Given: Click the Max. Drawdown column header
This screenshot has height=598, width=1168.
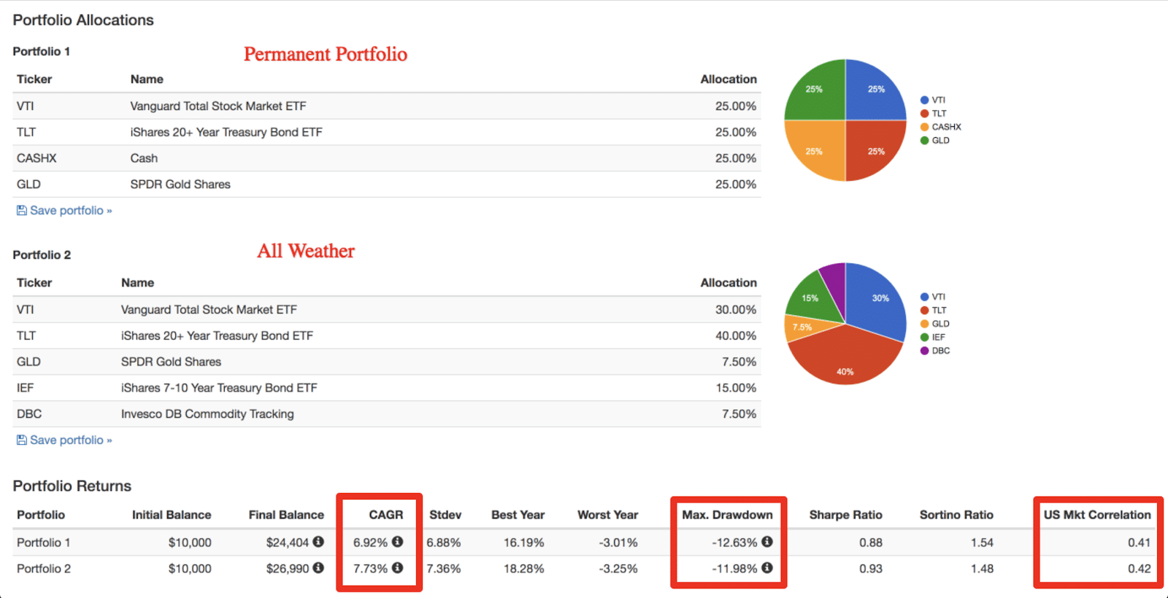Looking at the screenshot, I should pos(727,515).
